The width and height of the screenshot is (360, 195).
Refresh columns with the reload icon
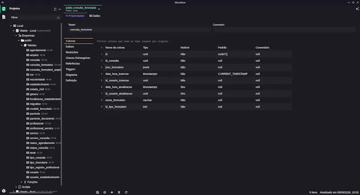click(126, 192)
